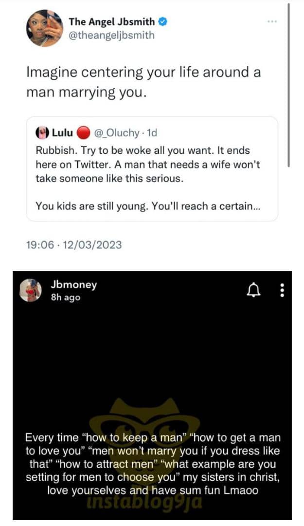Click the red circle emoji beside Lulu

pyautogui.click(x=83, y=132)
